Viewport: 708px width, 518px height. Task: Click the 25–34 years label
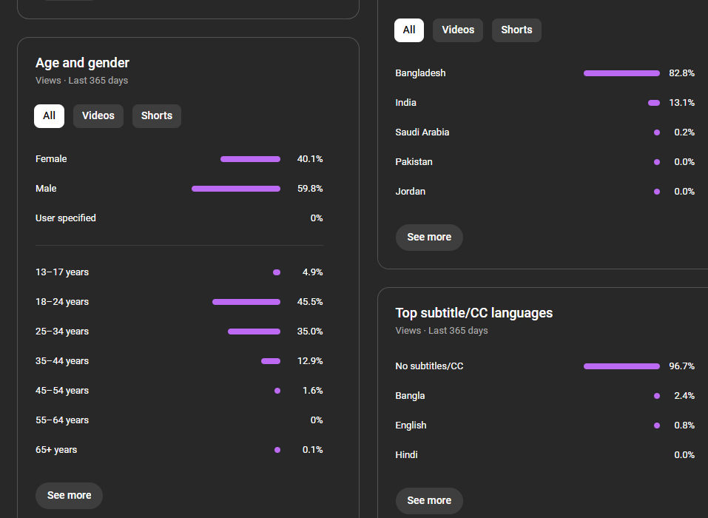62,332
